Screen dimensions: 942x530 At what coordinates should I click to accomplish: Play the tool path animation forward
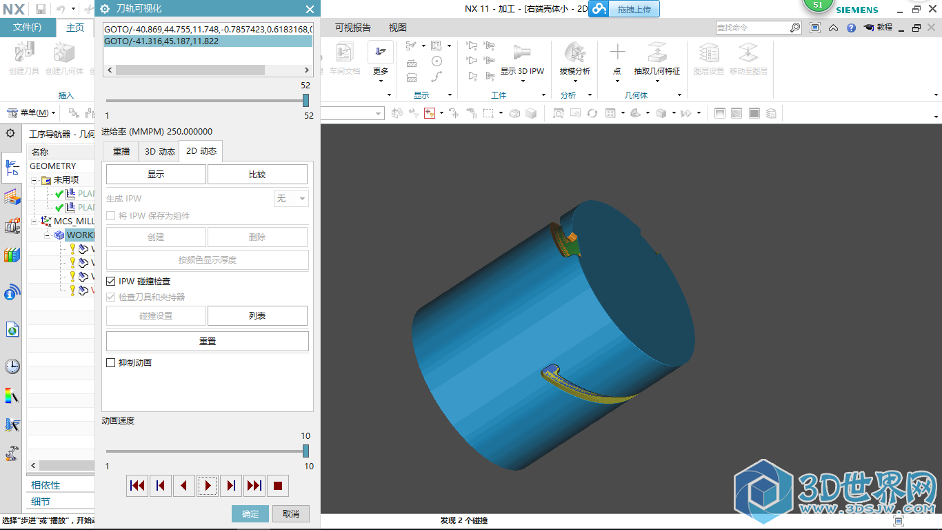[x=208, y=486]
